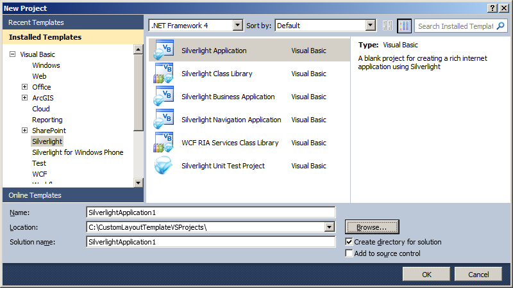
Task: Click the OK button
Action: point(426,275)
